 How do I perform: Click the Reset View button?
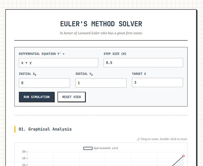pyautogui.click(x=71, y=97)
